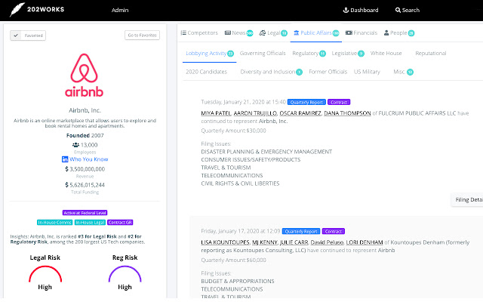Screen dimensions: 483x302
Task: Select the Former Officials sub-tab
Action: tap(328, 72)
